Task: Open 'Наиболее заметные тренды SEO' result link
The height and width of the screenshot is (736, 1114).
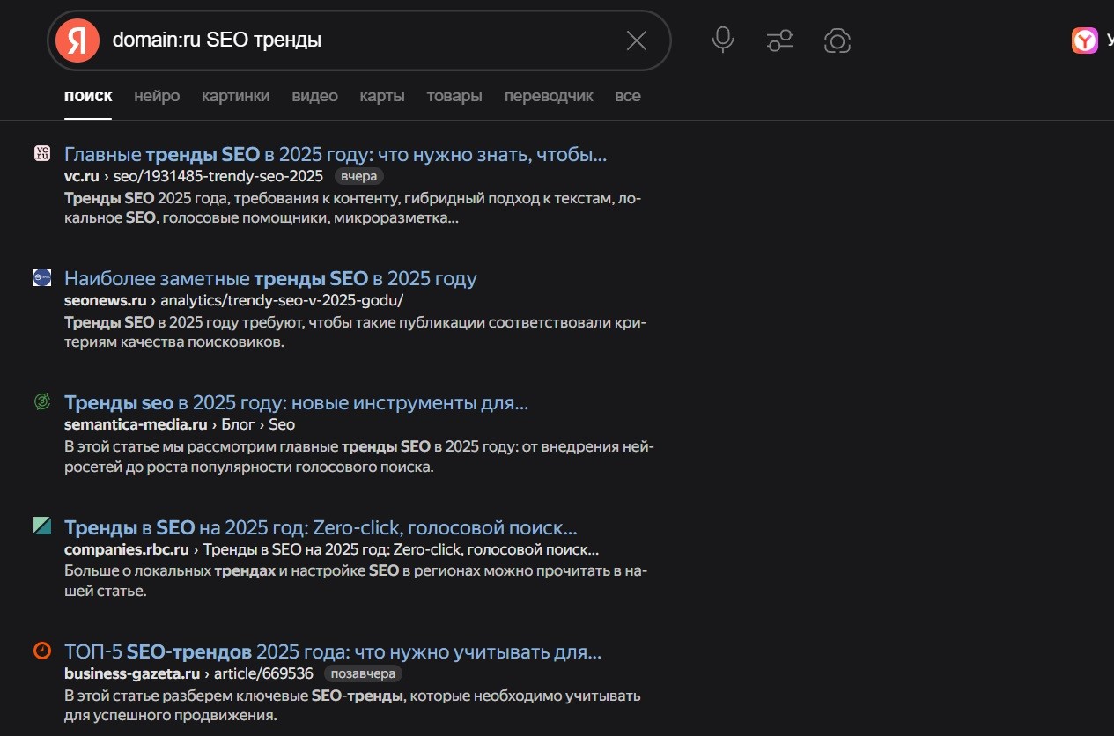Action: 270,279
